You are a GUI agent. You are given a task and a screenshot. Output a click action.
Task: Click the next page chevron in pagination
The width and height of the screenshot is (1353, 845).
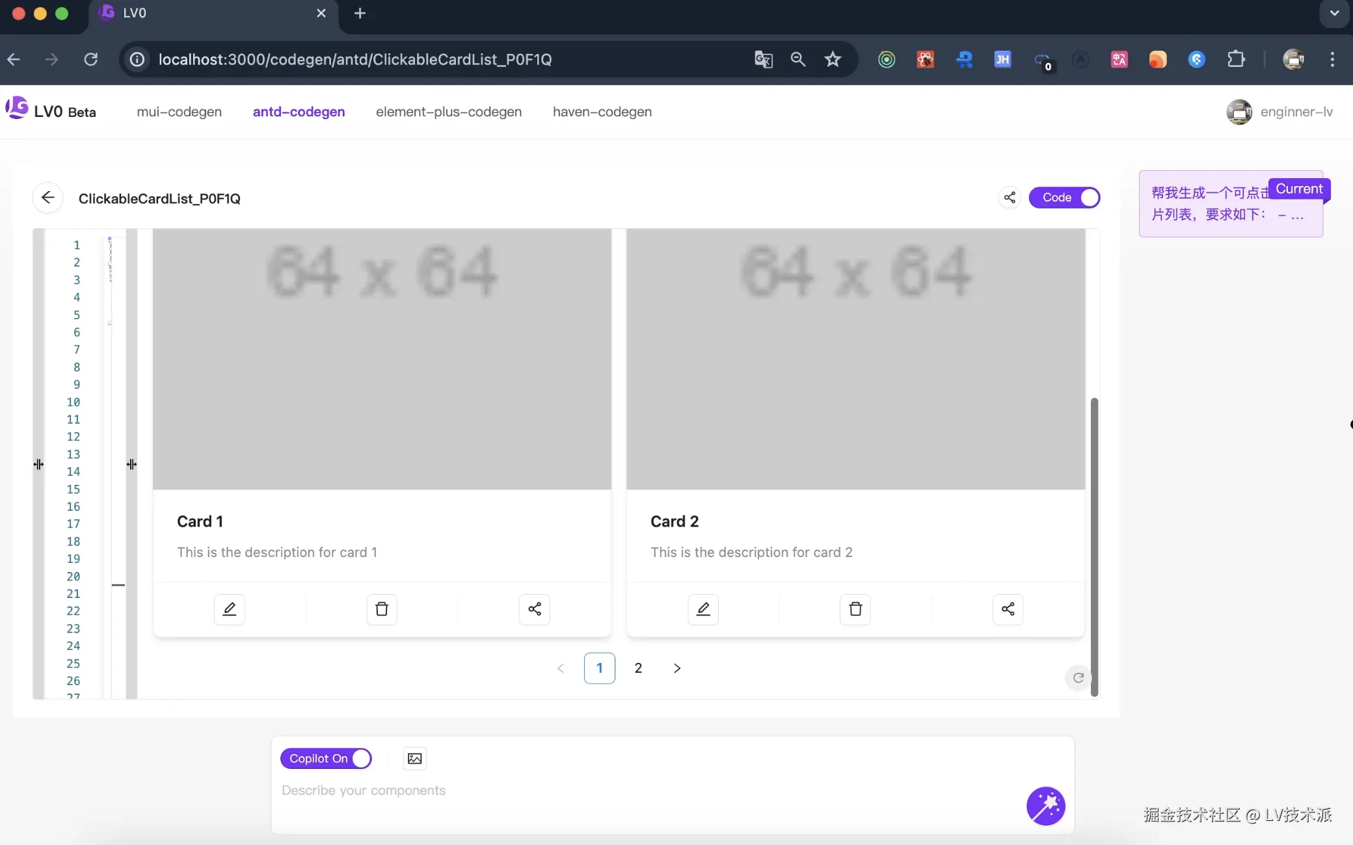point(677,668)
